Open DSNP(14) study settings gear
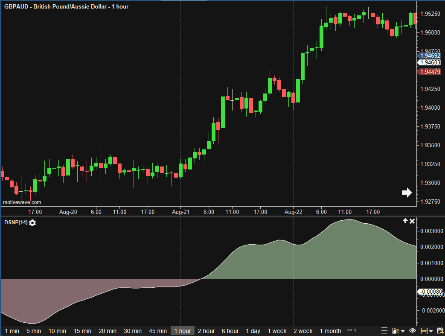Screen dimensions: 445x336 click(32, 222)
